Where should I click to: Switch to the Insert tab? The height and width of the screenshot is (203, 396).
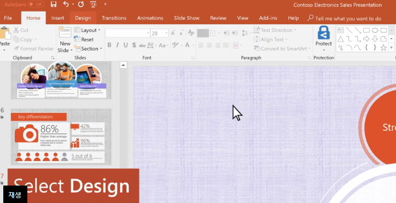coord(57,18)
